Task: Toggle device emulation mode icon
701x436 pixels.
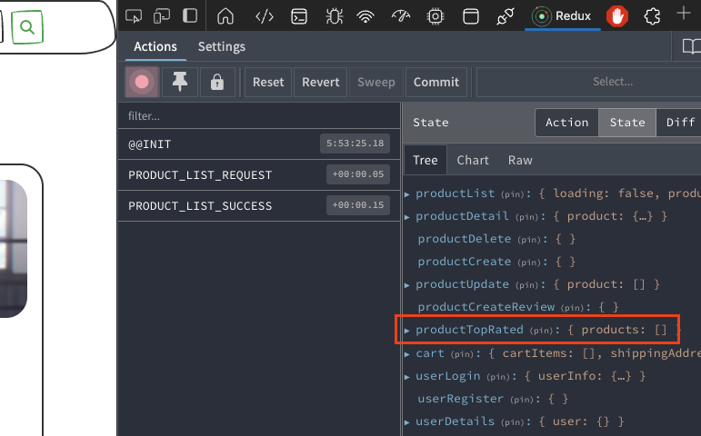Action: tap(162, 16)
